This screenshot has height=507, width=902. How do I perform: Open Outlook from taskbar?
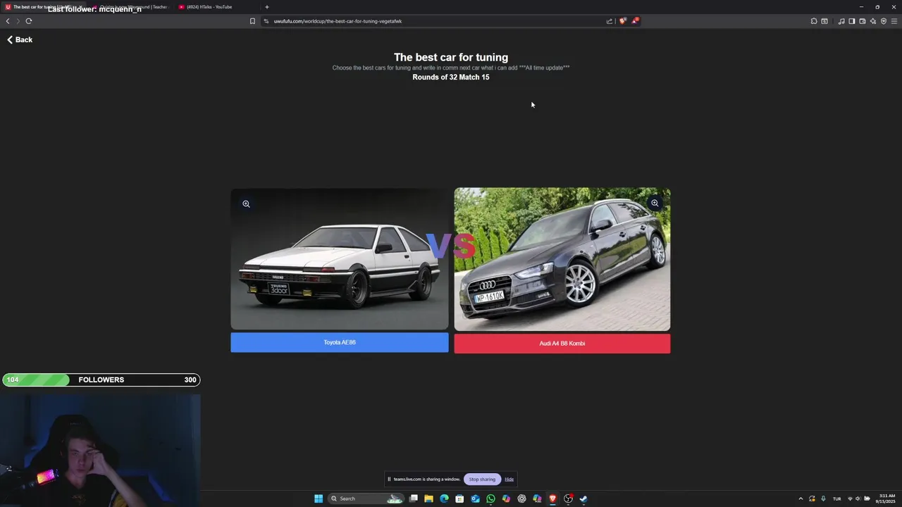pyautogui.click(x=475, y=499)
